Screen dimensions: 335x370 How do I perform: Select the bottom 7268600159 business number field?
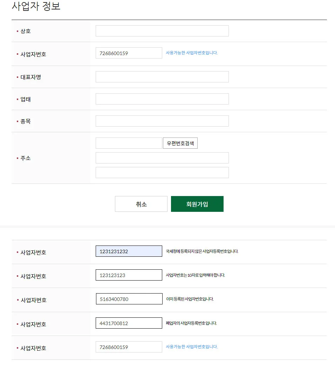[129, 347]
